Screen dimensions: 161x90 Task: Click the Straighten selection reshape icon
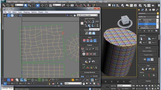click(87, 33)
